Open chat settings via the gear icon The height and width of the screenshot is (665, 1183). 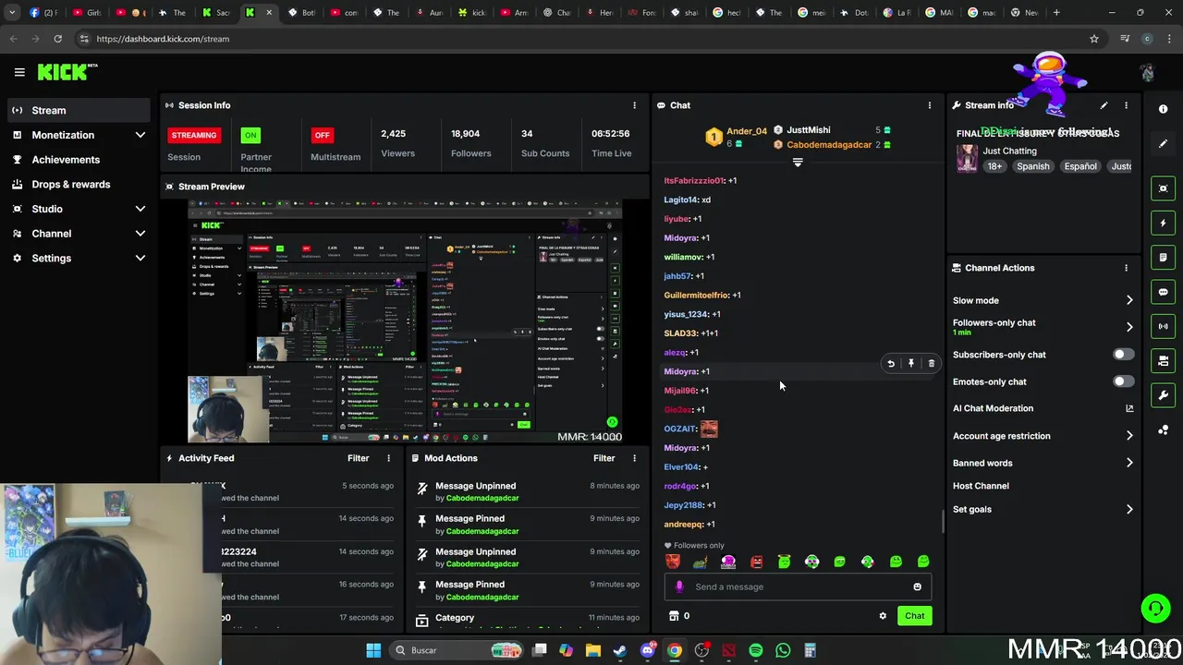point(883,616)
